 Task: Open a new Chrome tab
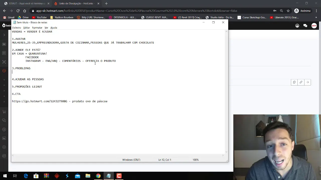(x=106, y=3)
